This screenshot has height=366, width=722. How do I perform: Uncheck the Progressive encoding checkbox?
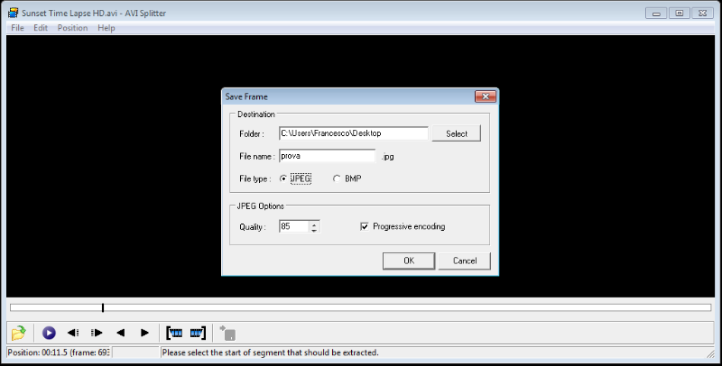click(x=365, y=226)
